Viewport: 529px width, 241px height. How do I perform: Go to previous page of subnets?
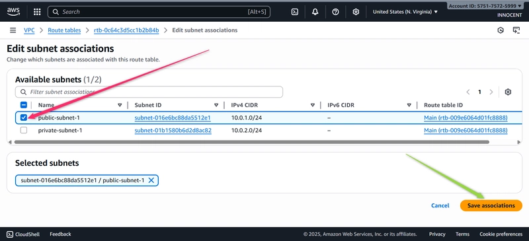point(468,92)
